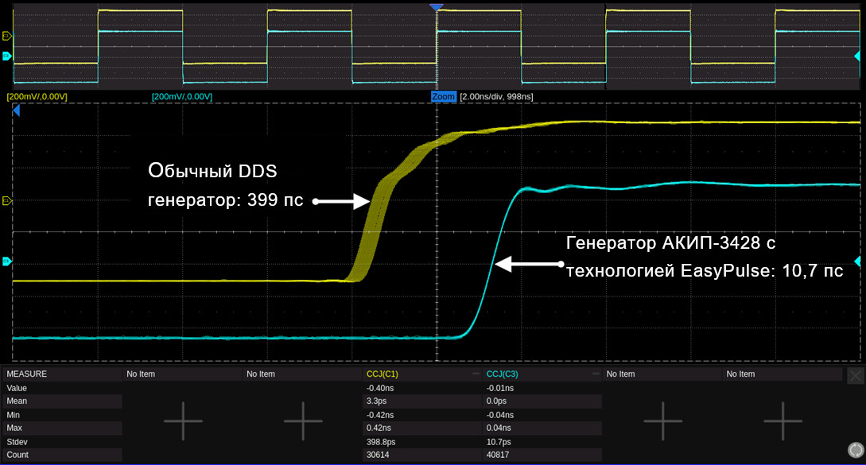The width and height of the screenshot is (866, 465).
Task: Collapse the CCJ(C3) measurement column
Action: click(x=596, y=374)
